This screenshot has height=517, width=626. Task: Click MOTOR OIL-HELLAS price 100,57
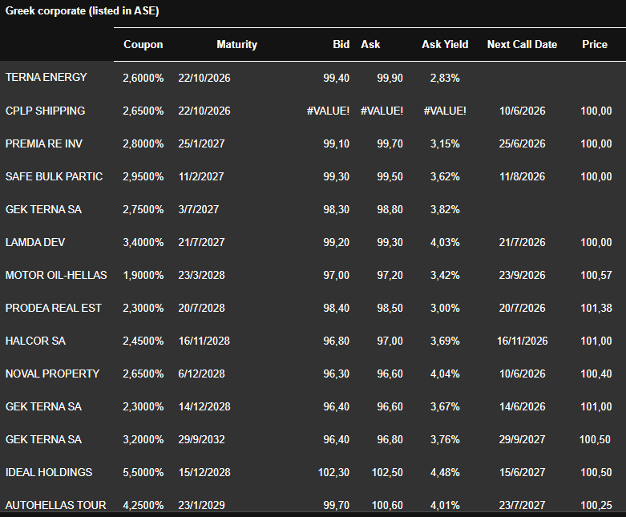coord(596,275)
